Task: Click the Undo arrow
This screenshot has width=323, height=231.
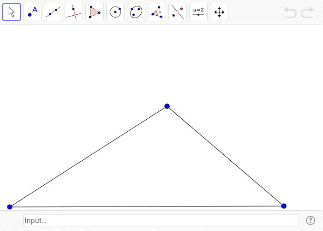Action: 290,12
